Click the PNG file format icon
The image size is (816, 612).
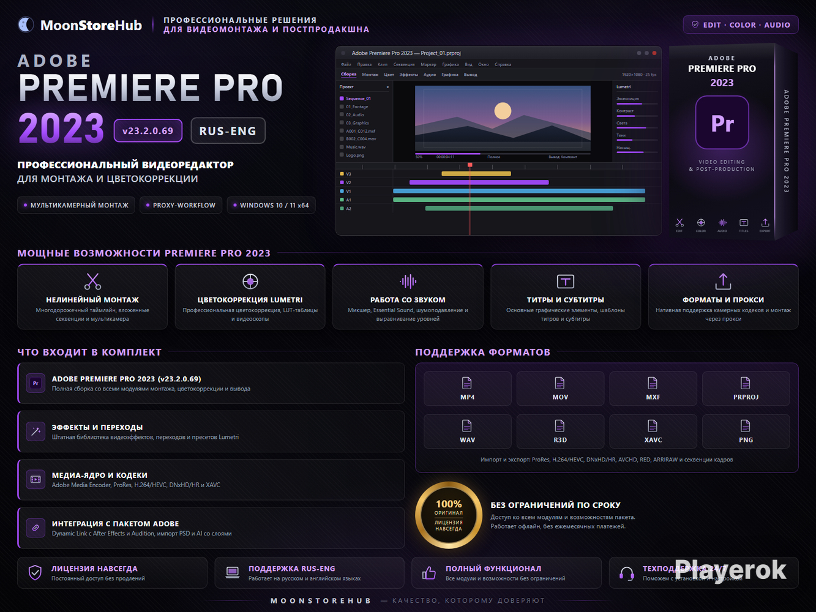(745, 426)
